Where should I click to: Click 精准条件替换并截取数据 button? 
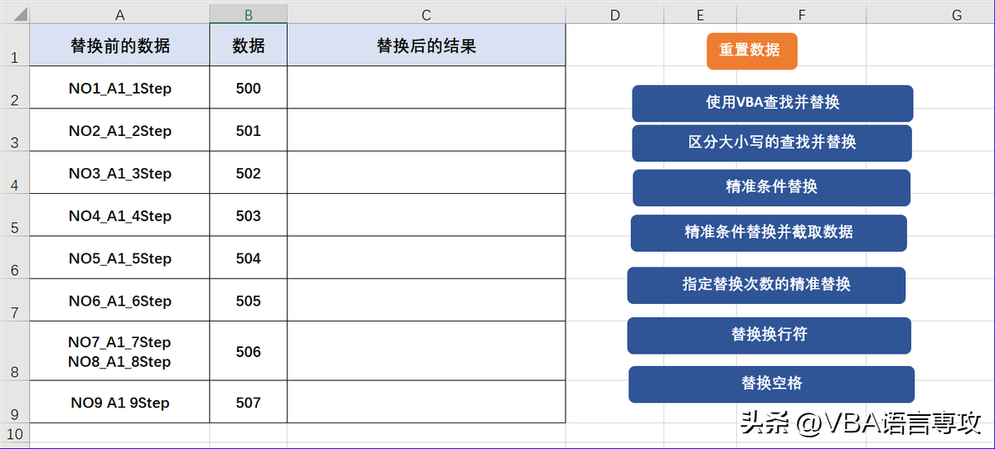click(x=769, y=233)
